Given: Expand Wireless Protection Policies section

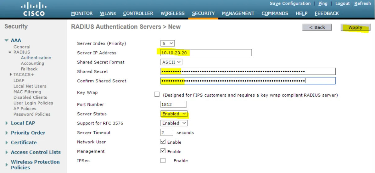Looking at the screenshot, I should pos(7,165).
